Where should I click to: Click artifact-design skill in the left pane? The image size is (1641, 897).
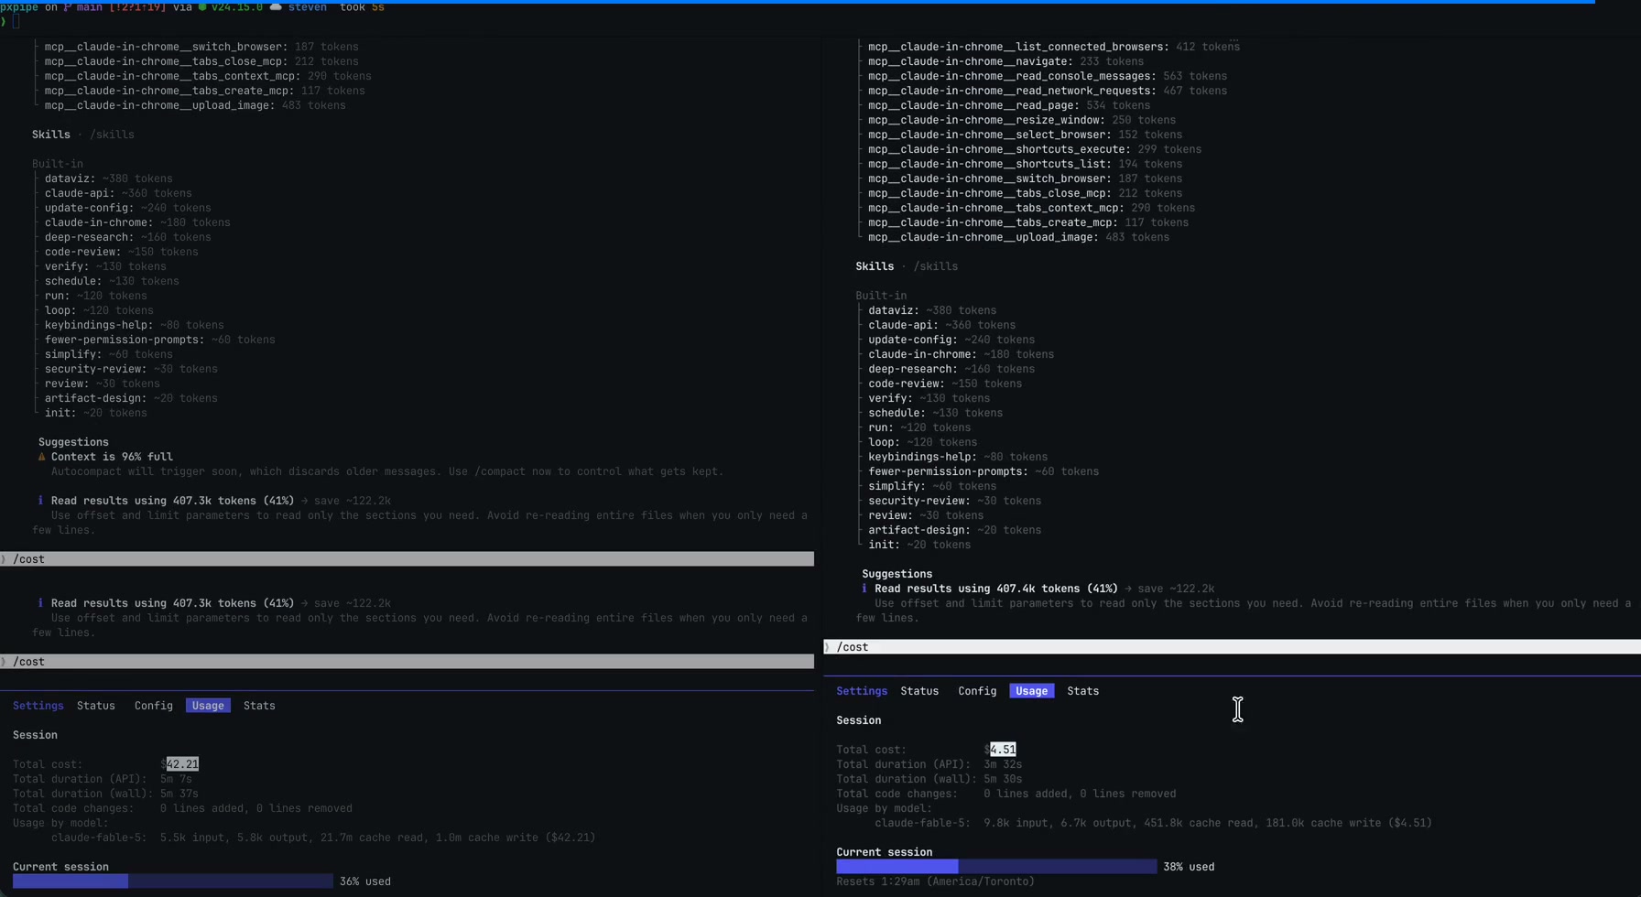(131, 398)
